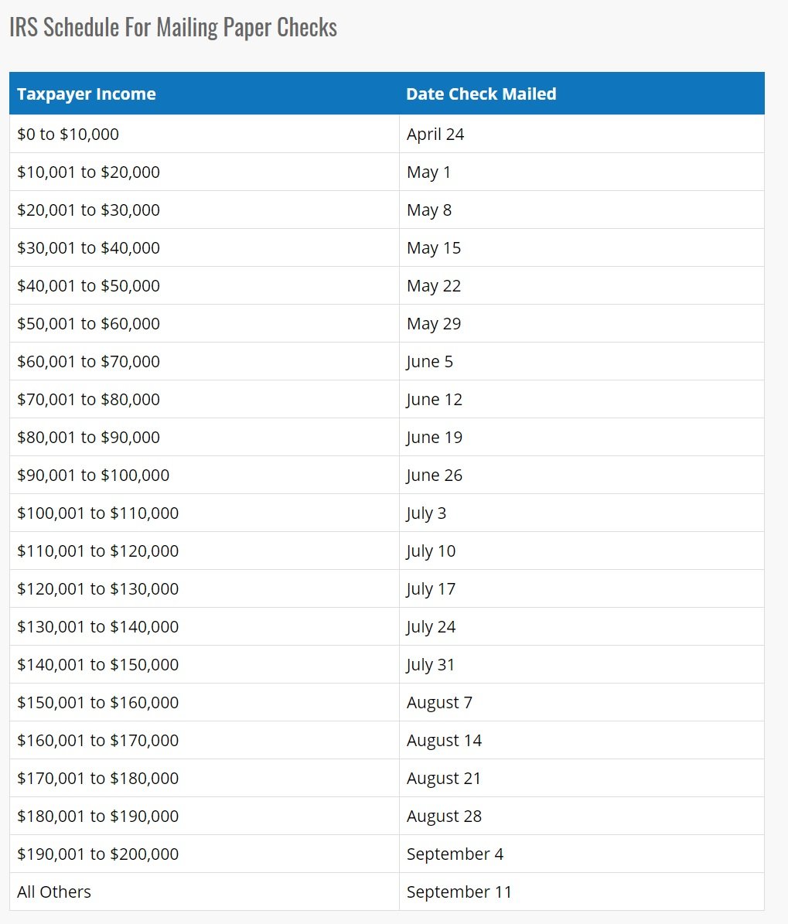Select the $10,001 to $20,000 row

[387, 172]
